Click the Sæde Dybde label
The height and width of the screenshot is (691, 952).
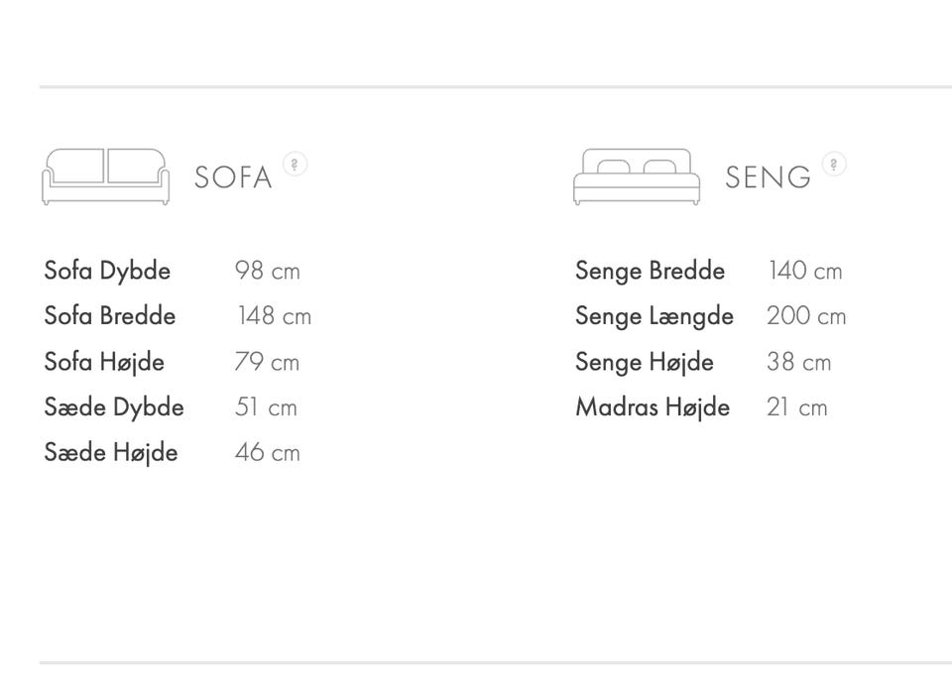(x=114, y=407)
